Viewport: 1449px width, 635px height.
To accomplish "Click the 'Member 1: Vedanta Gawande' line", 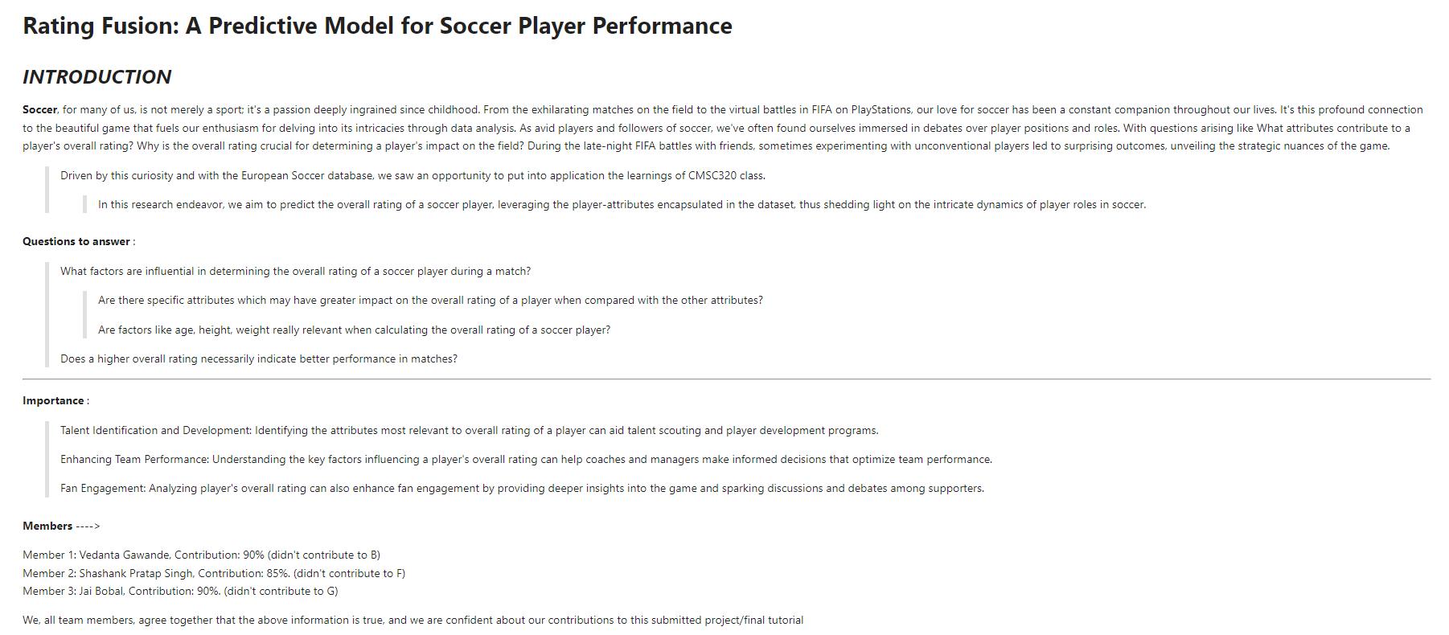I will [201, 555].
